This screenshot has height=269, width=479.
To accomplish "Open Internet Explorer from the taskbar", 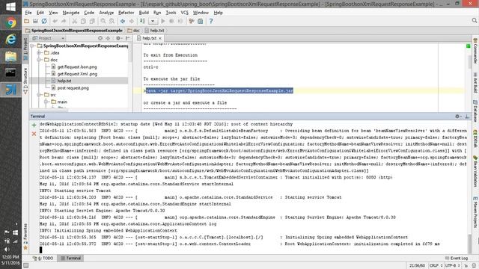I will pyautogui.click(x=10, y=40).
